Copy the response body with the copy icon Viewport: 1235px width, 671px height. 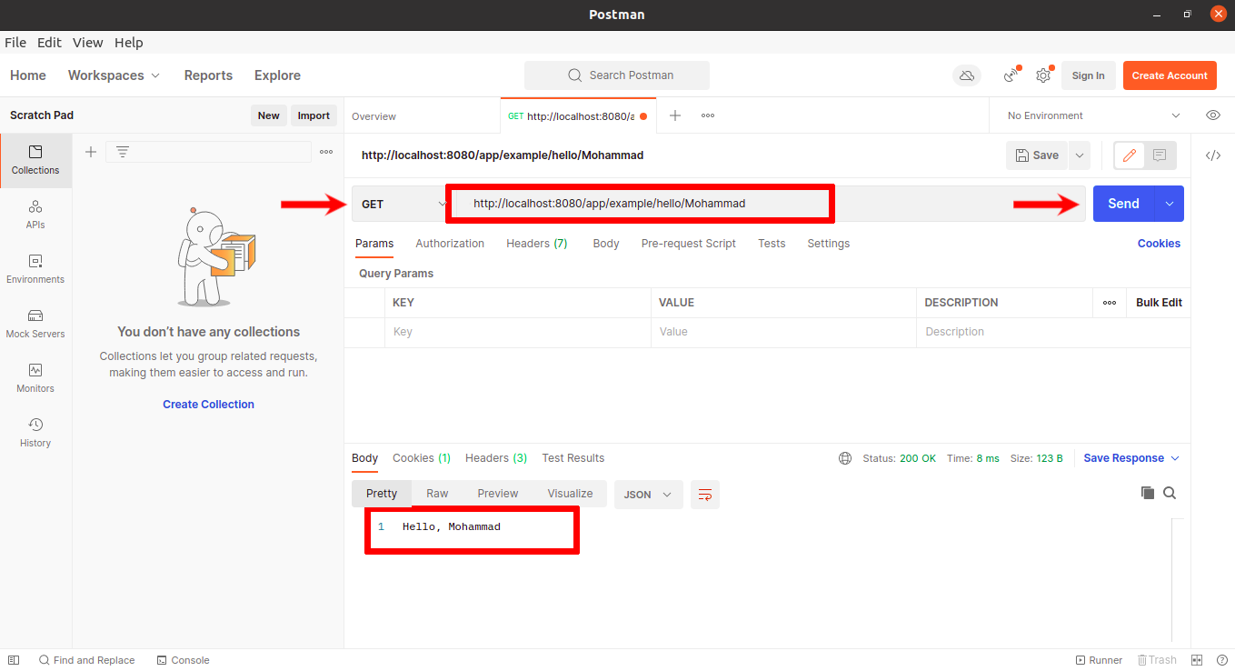tap(1148, 493)
